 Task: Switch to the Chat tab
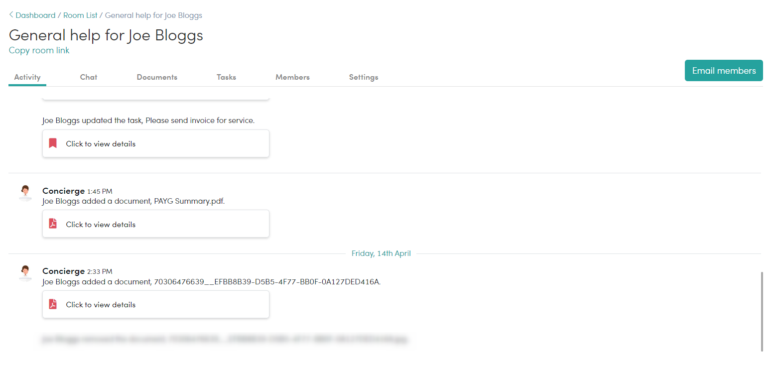pyautogui.click(x=89, y=77)
